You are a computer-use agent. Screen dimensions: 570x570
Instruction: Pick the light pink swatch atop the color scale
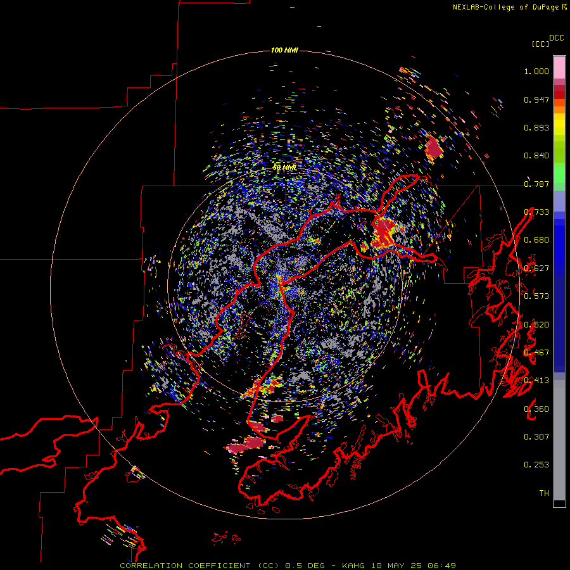click(559, 67)
